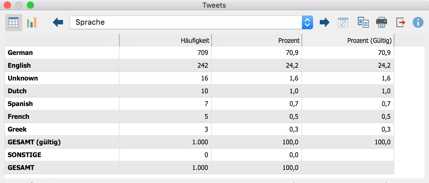Select the English row

(199, 65)
